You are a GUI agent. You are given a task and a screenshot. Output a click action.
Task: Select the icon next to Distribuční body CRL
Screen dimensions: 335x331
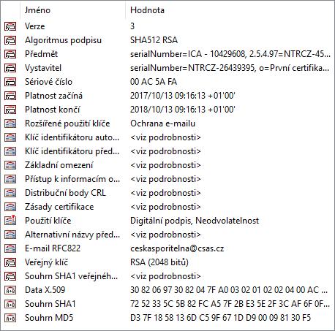10,193
